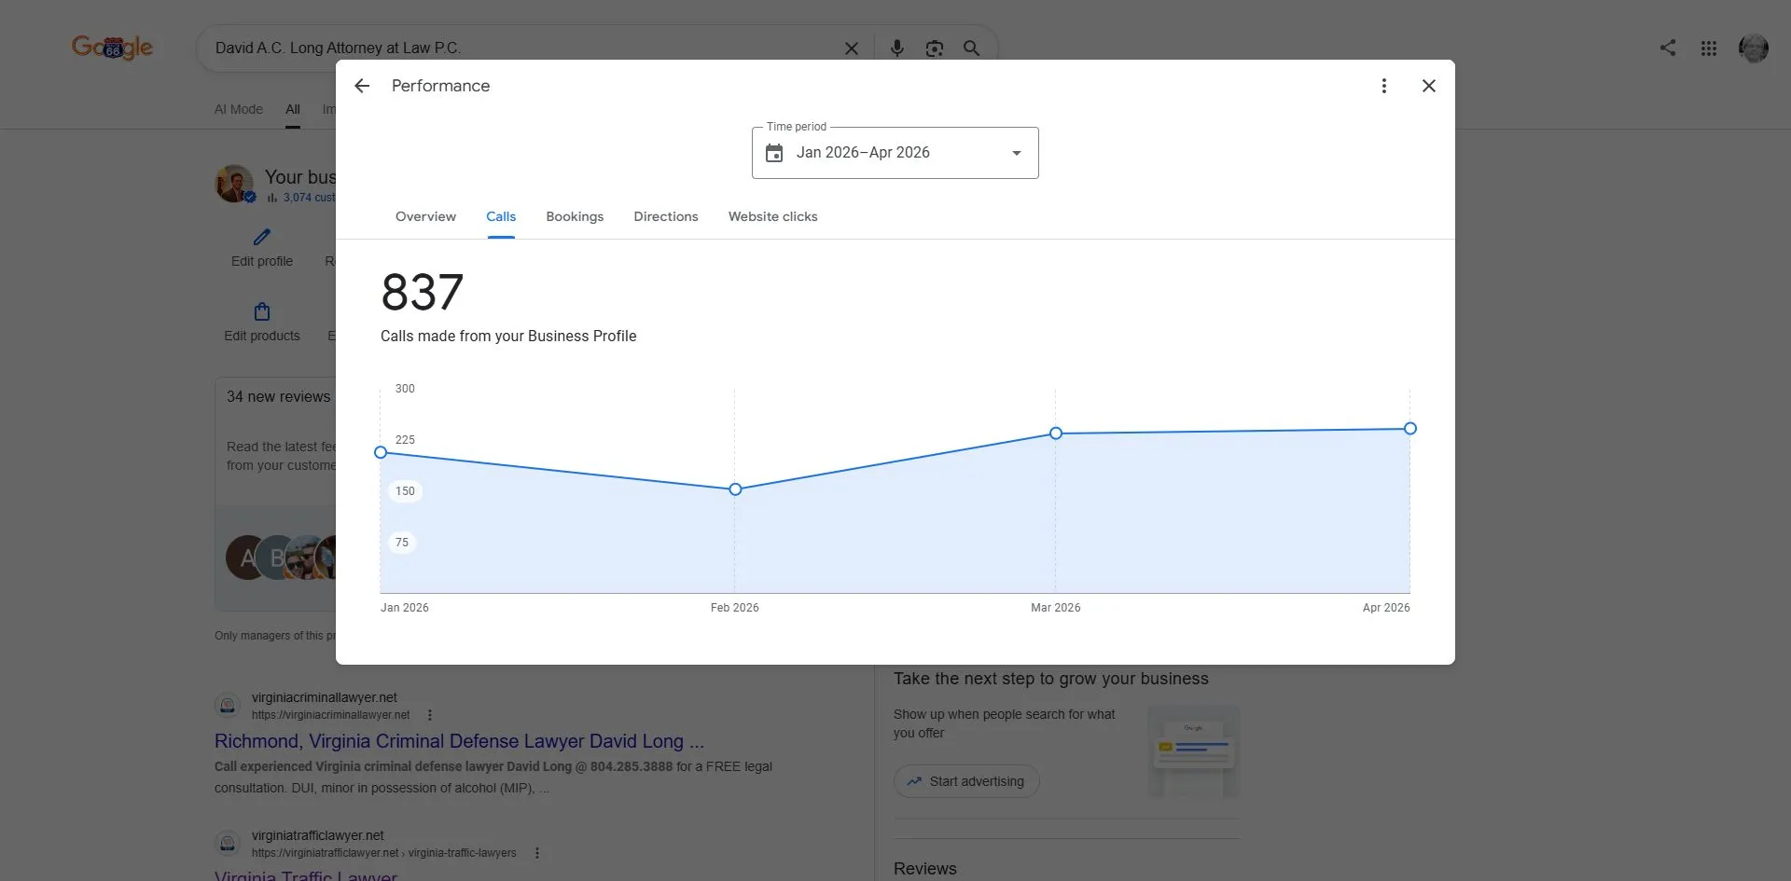This screenshot has height=881, width=1791.
Task: Click the virginiacriminallawyer.net favicon
Action: (x=228, y=706)
